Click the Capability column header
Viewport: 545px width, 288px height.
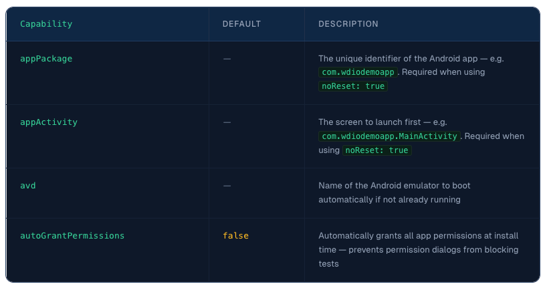46,24
